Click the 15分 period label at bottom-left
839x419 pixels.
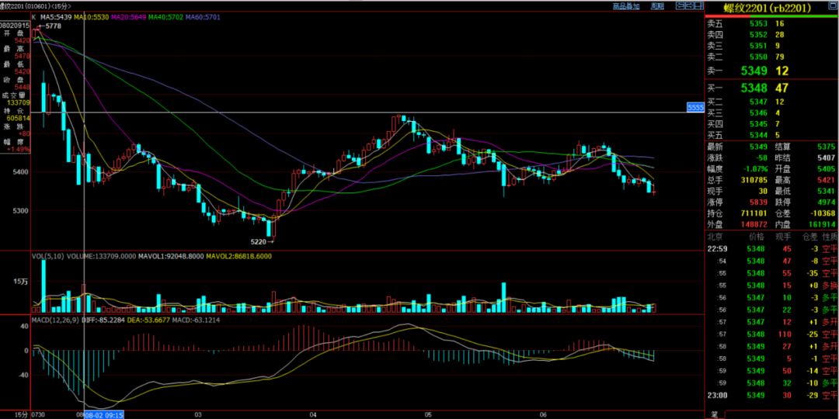pos(9,414)
